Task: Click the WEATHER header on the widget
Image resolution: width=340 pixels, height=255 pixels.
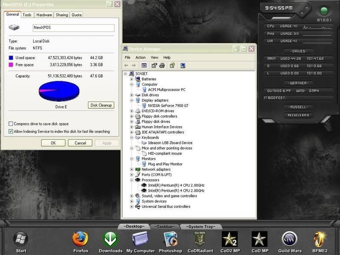Action: [x=298, y=83]
